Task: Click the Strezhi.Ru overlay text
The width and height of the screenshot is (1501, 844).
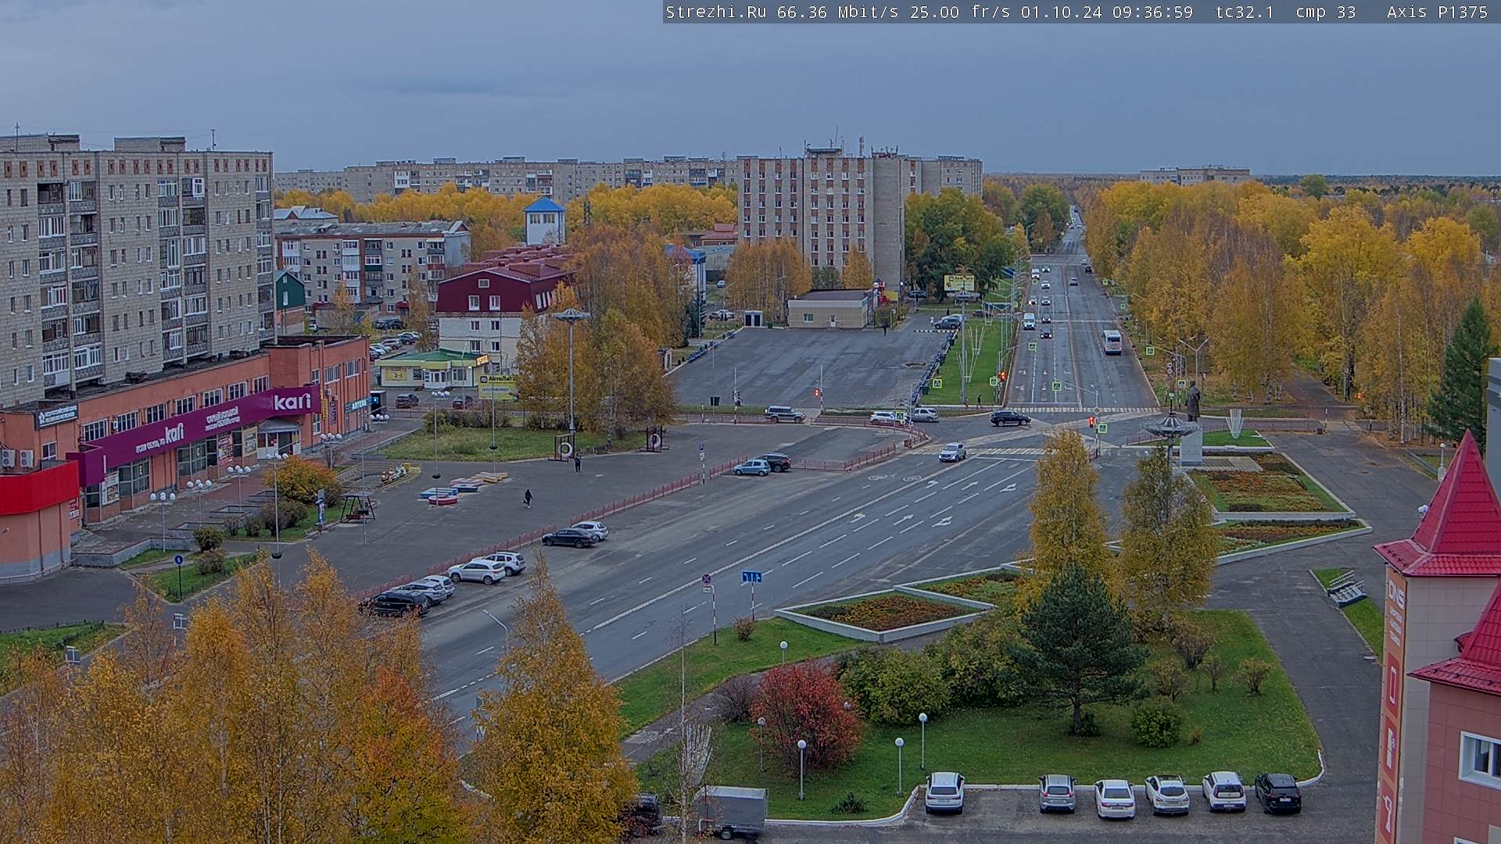Action: click(x=716, y=12)
